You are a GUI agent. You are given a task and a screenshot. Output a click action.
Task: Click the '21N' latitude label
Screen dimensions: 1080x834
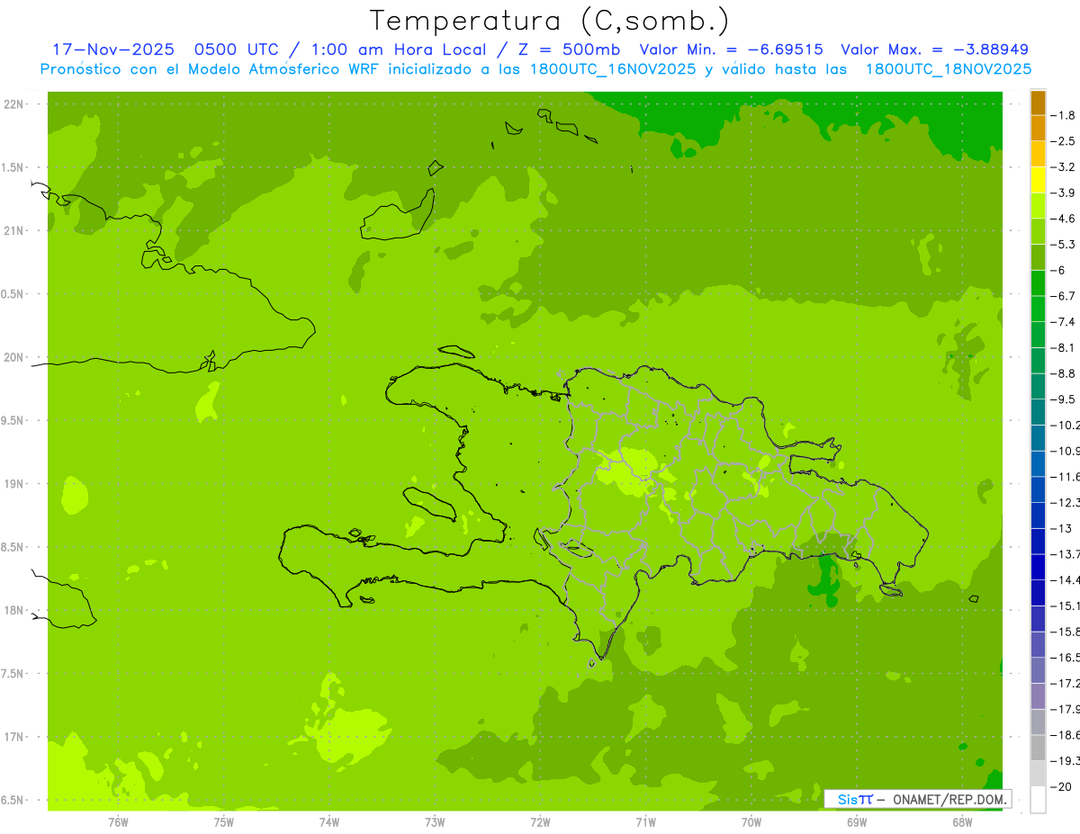pyautogui.click(x=14, y=231)
